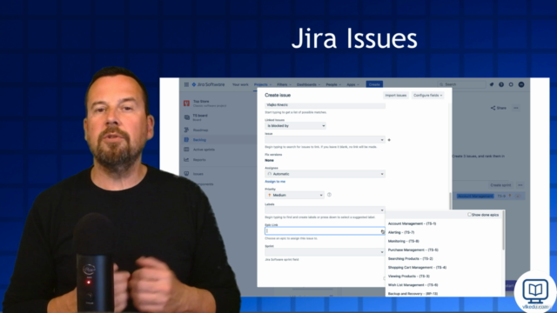Click the Create issue dialog scrollbar

[x=451, y=201]
